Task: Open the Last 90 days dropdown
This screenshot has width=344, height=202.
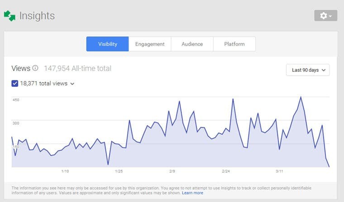Action: pos(308,70)
